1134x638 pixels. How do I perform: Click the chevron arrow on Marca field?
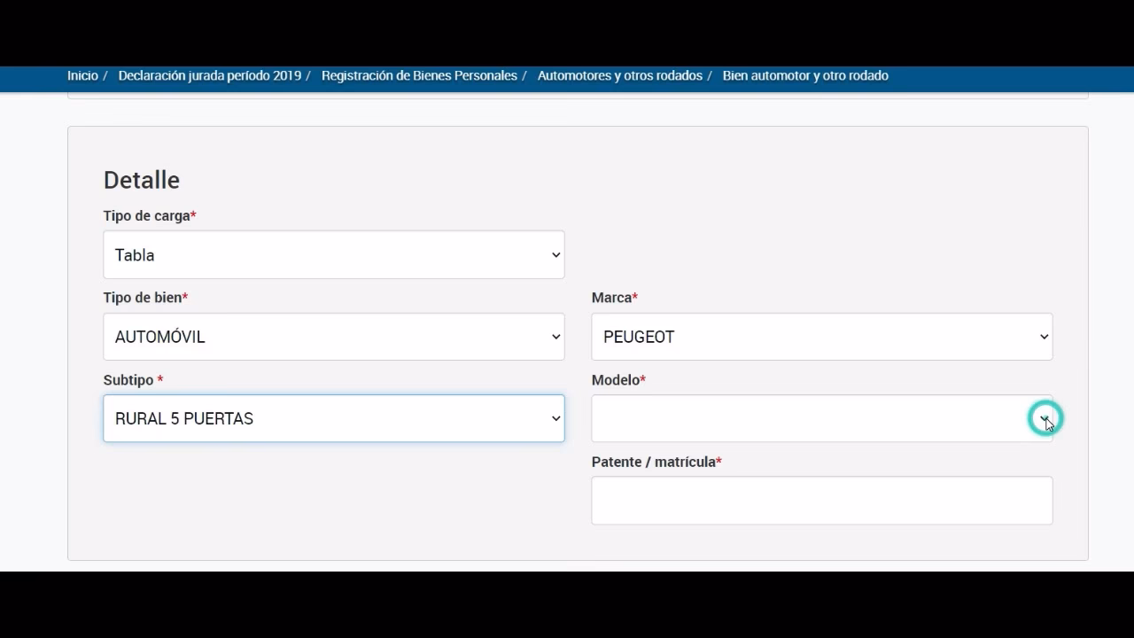(1044, 337)
